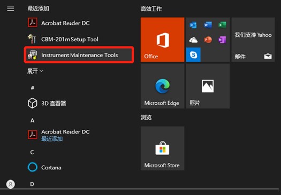Open Skype icon in Office folder tile
The height and width of the screenshot is (195, 281).
pyautogui.click(x=193, y=54)
